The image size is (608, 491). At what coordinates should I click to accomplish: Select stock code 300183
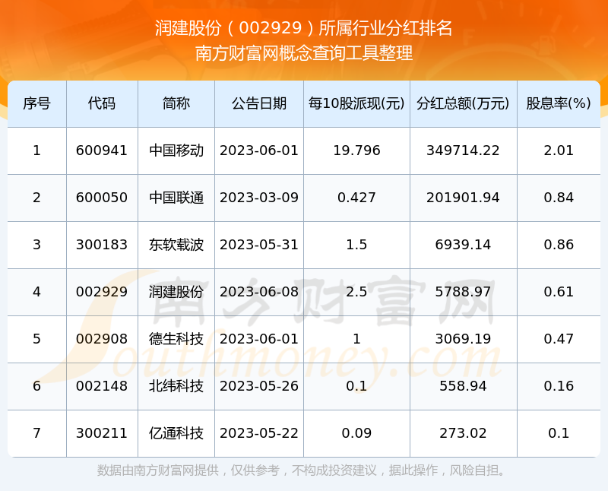(102, 245)
